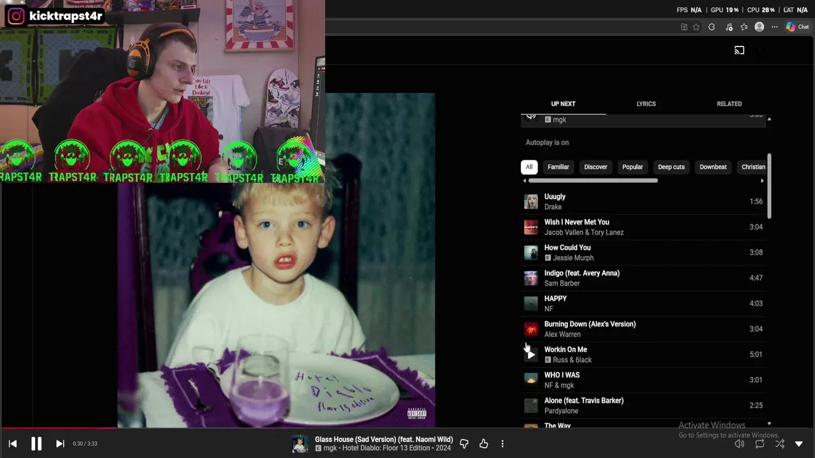Select the Discover filter chip
The width and height of the screenshot is (815, 458).
(x=595, y=167)
